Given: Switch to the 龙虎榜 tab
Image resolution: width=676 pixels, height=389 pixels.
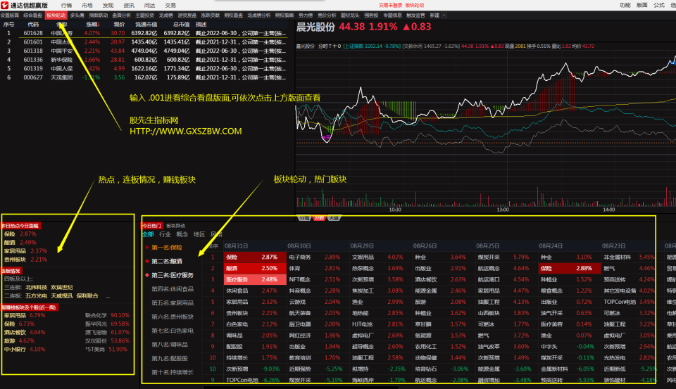Looking at the screenshot, I should 165,15.
